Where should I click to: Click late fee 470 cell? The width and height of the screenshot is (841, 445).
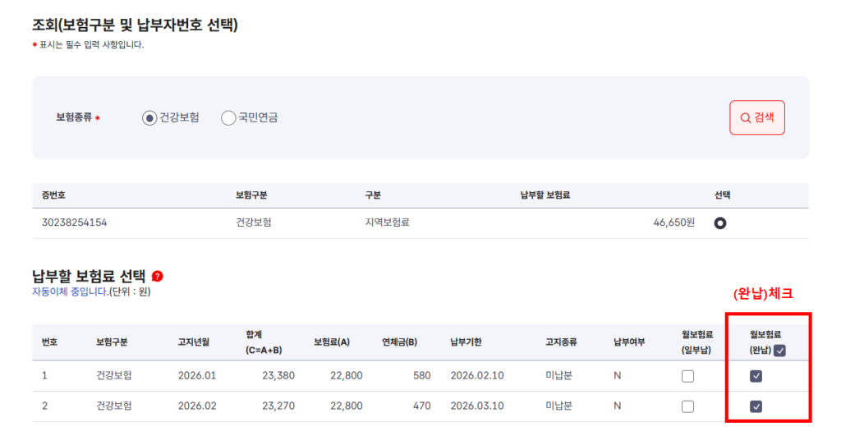coord(421,406)
